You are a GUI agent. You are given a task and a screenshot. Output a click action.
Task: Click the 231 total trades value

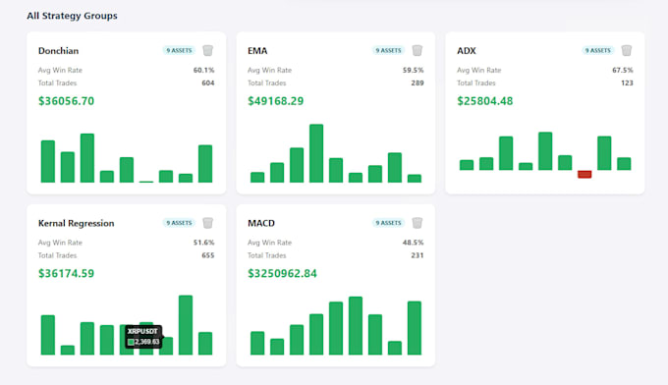click(417, 255)
